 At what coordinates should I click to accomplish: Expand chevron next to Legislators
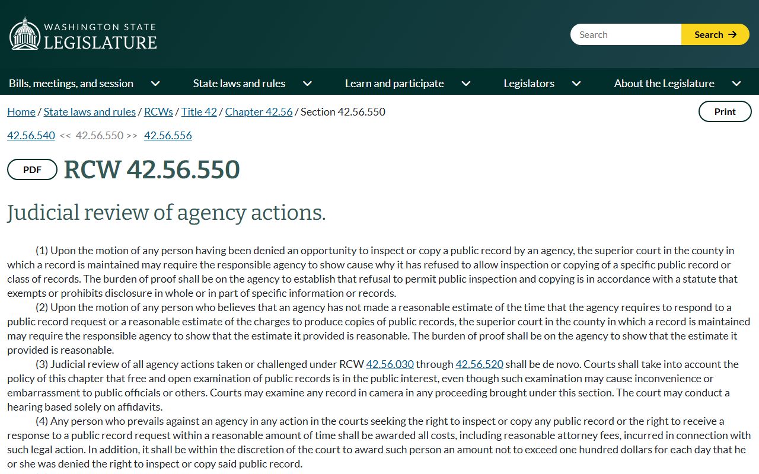pos(576,84)
